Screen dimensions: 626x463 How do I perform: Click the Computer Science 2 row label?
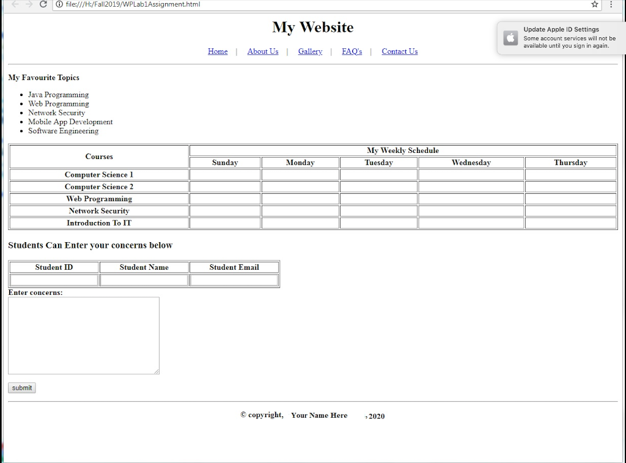pyautogui.click(x=99, y=187)
